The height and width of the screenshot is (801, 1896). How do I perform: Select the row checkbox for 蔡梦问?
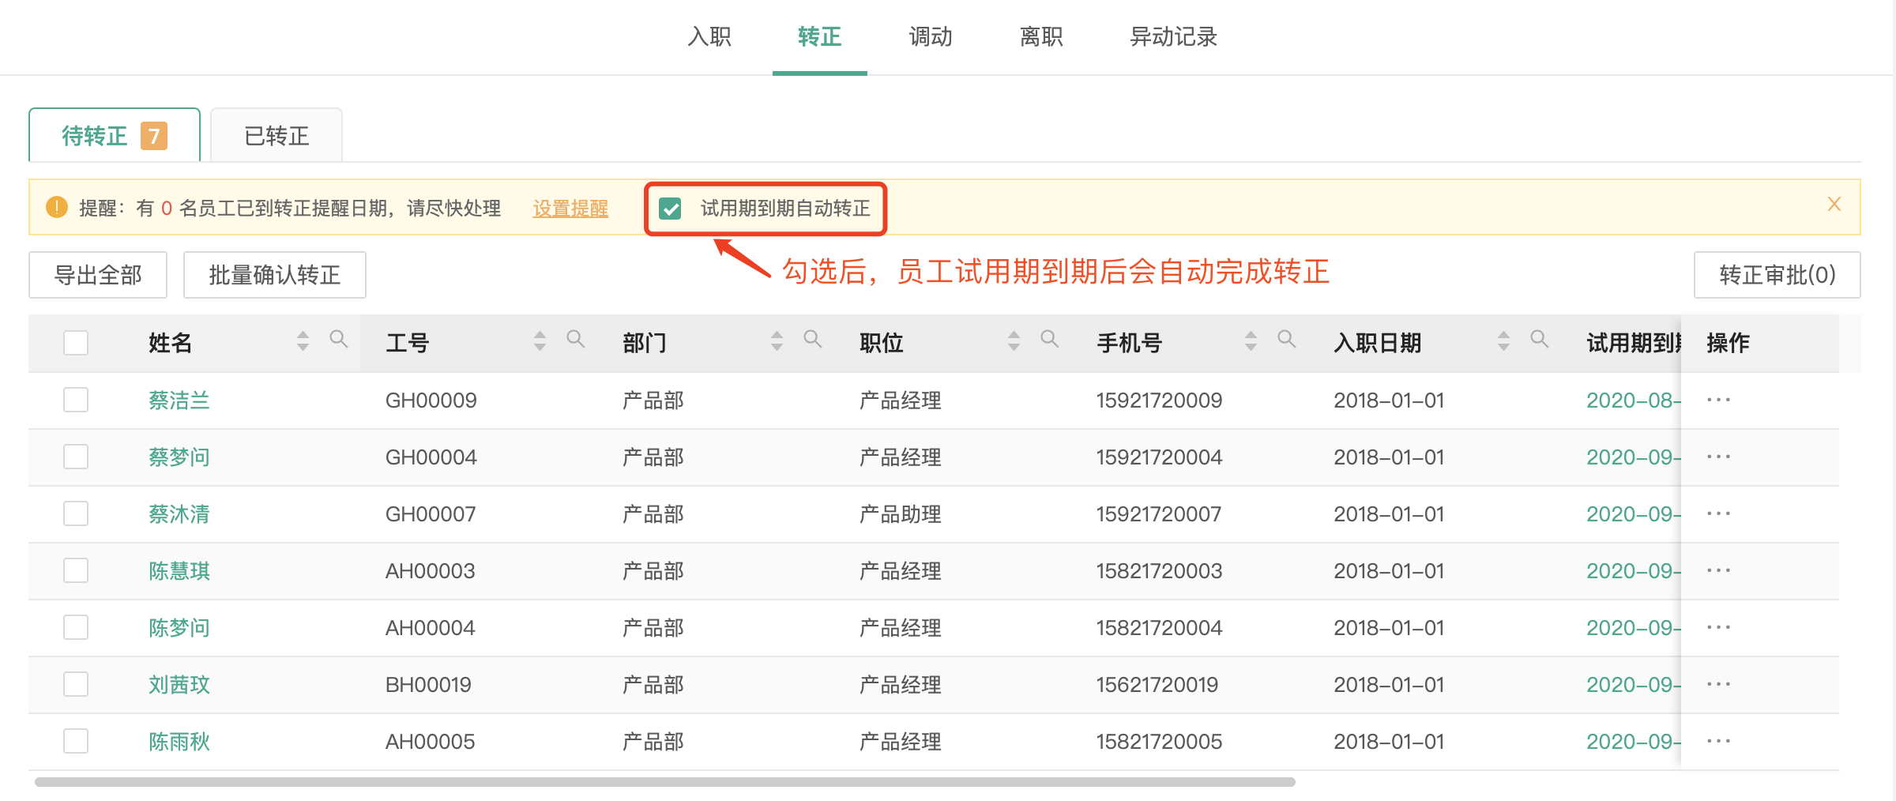pyautogui.click(x=76, y=457)
